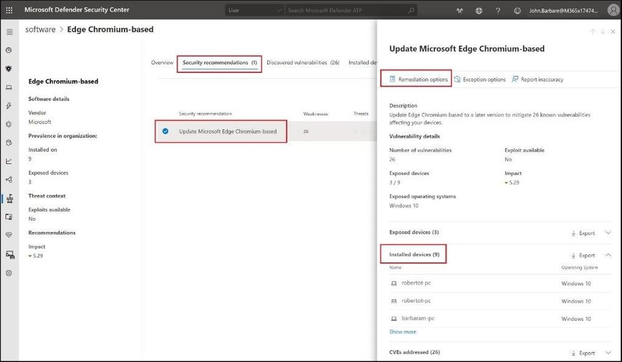
Task: Click the search magnifier icon
Action: [411, 11]
